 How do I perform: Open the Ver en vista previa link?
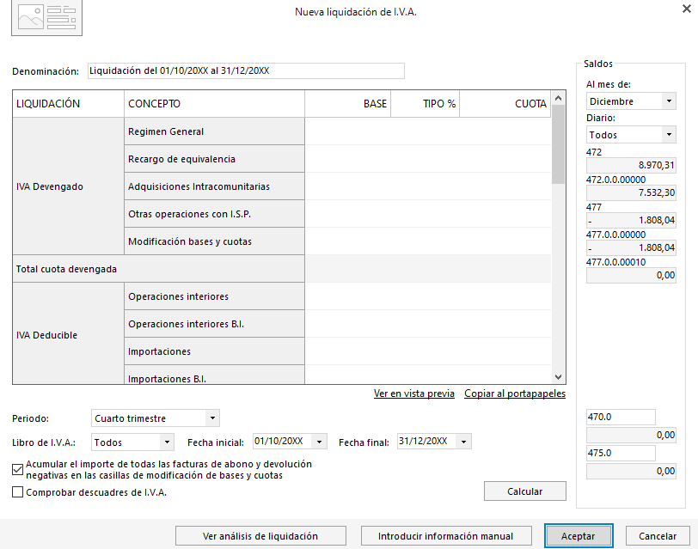[x=414, y=393]
